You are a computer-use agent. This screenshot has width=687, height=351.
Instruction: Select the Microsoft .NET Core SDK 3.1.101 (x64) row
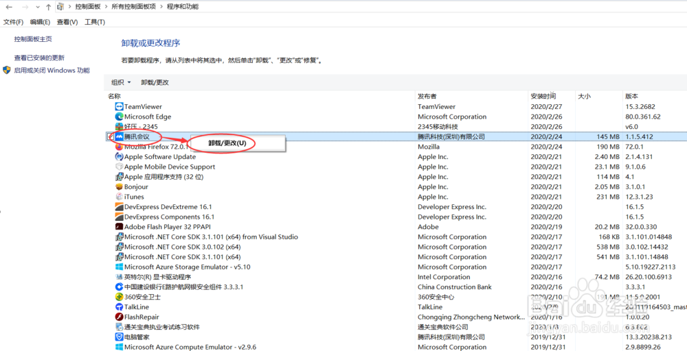396,257
